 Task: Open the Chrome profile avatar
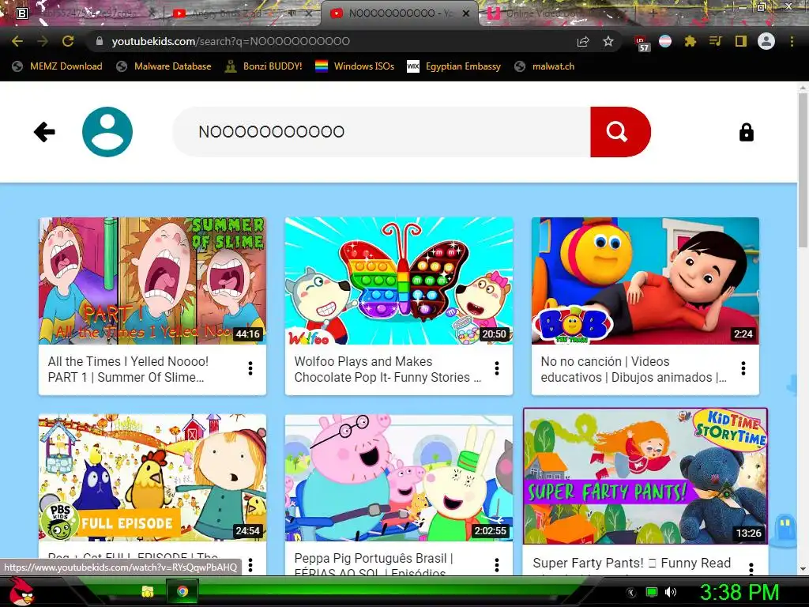[x=766, y=41]
